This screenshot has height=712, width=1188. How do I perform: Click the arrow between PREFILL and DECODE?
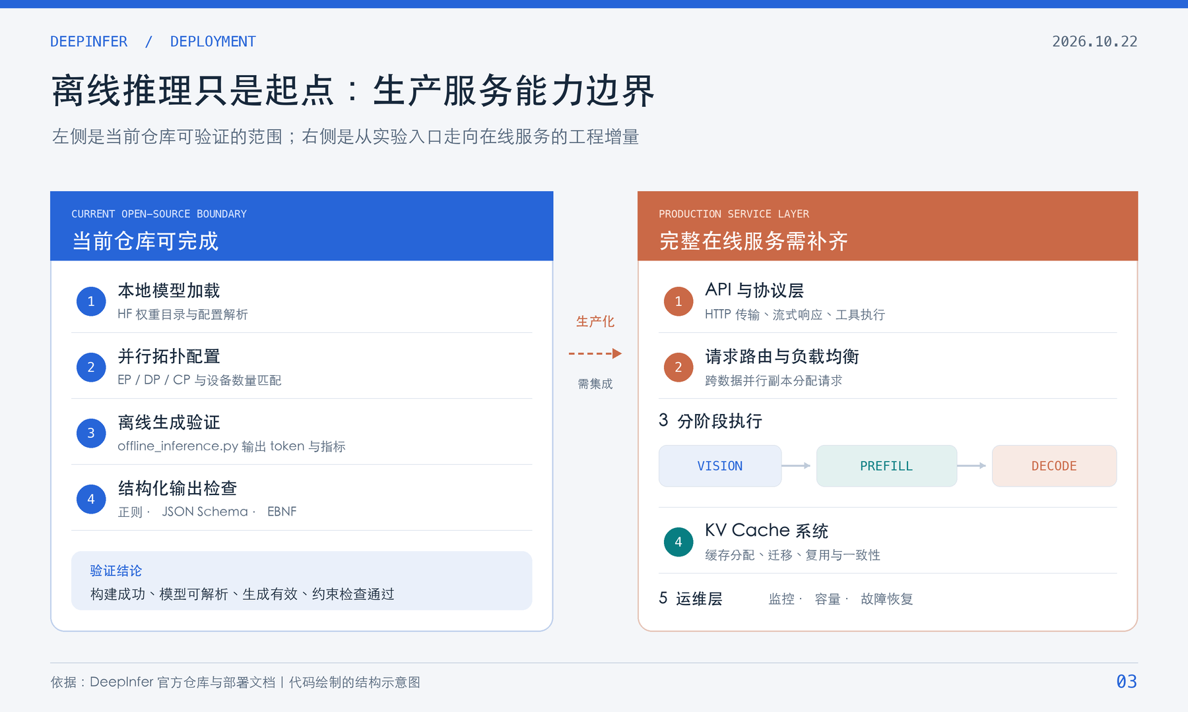972,465
